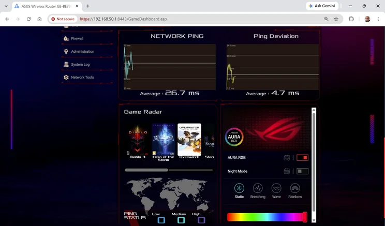Open a new browser tab
This screenshot has height=226, width=385.
coord(87,6)
